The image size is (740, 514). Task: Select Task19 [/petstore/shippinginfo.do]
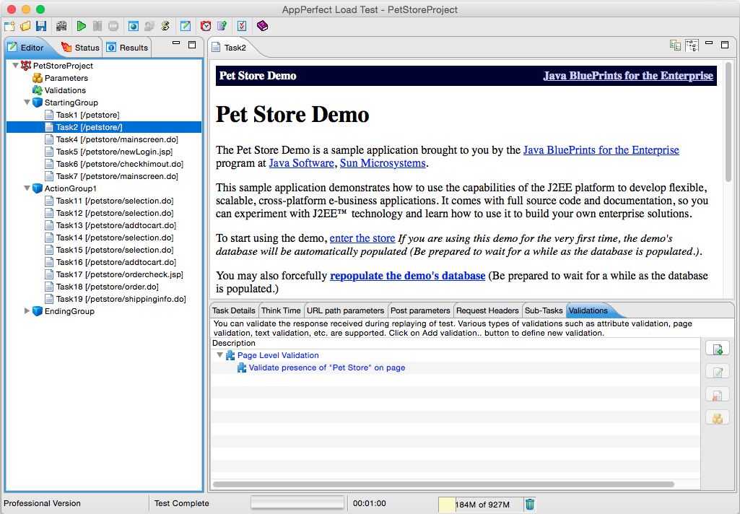(121, 299)
